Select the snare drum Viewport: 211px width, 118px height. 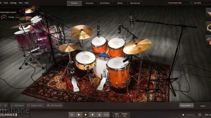85,60
